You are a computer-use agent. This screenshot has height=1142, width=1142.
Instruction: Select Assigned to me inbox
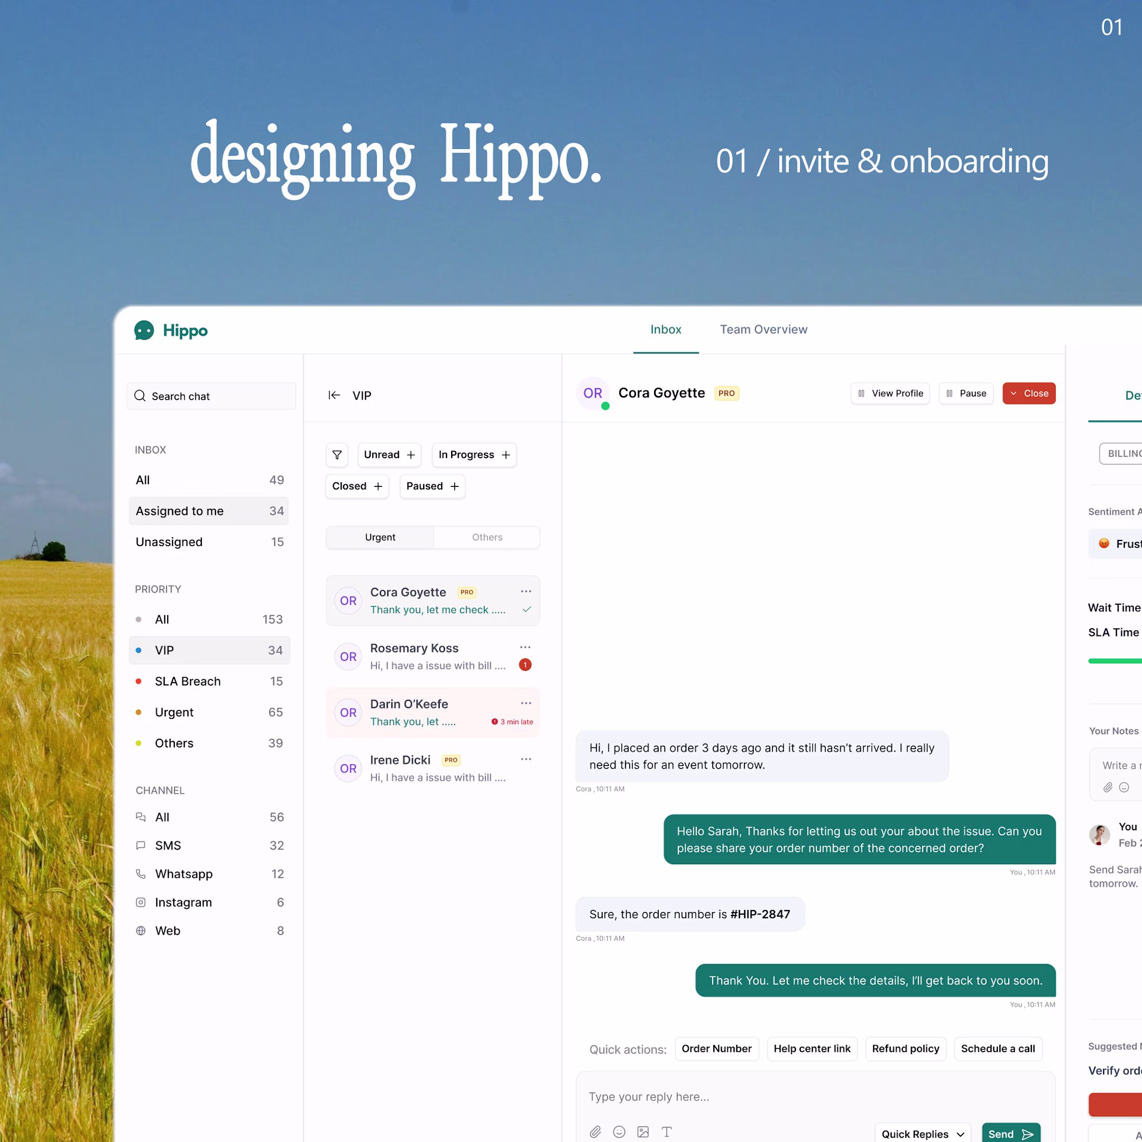click(209, 511)
